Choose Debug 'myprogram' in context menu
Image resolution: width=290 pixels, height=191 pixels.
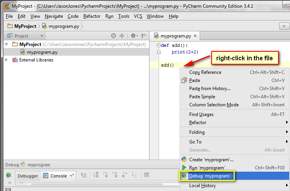click(x=235, y=176)
